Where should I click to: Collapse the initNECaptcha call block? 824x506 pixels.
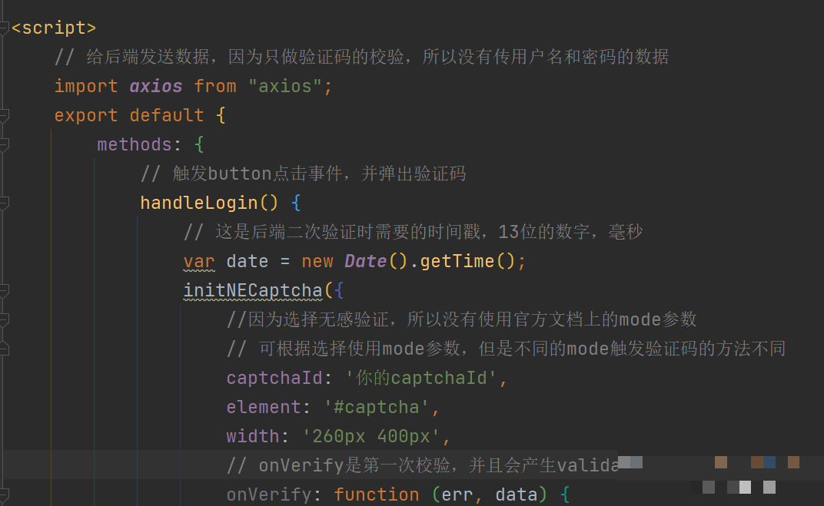point(5,291)
